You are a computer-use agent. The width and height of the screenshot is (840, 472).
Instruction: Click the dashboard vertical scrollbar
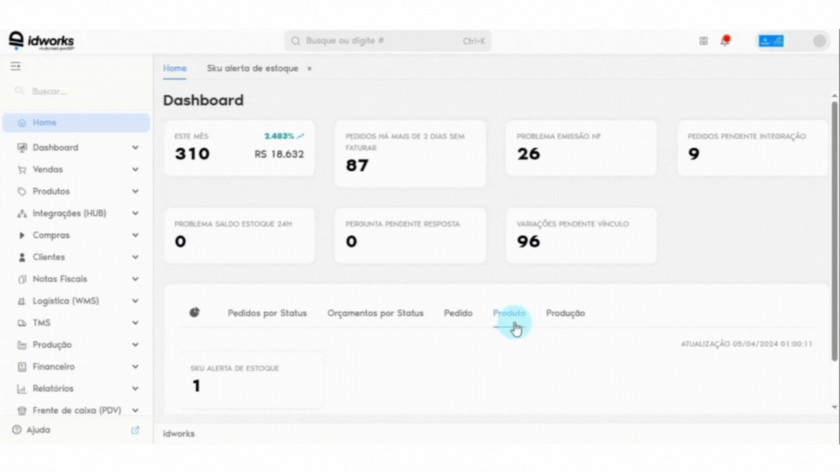tap(834, 231)
